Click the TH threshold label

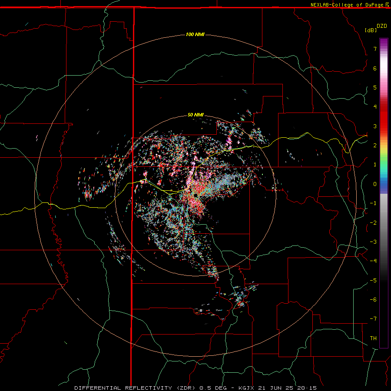373,338
